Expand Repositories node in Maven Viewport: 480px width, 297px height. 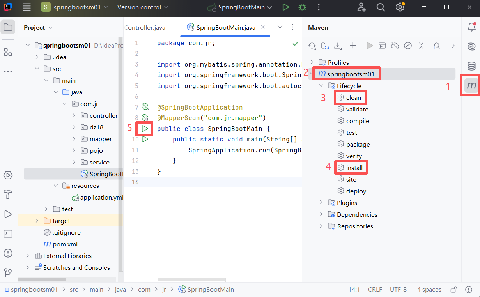coord(321,226)
